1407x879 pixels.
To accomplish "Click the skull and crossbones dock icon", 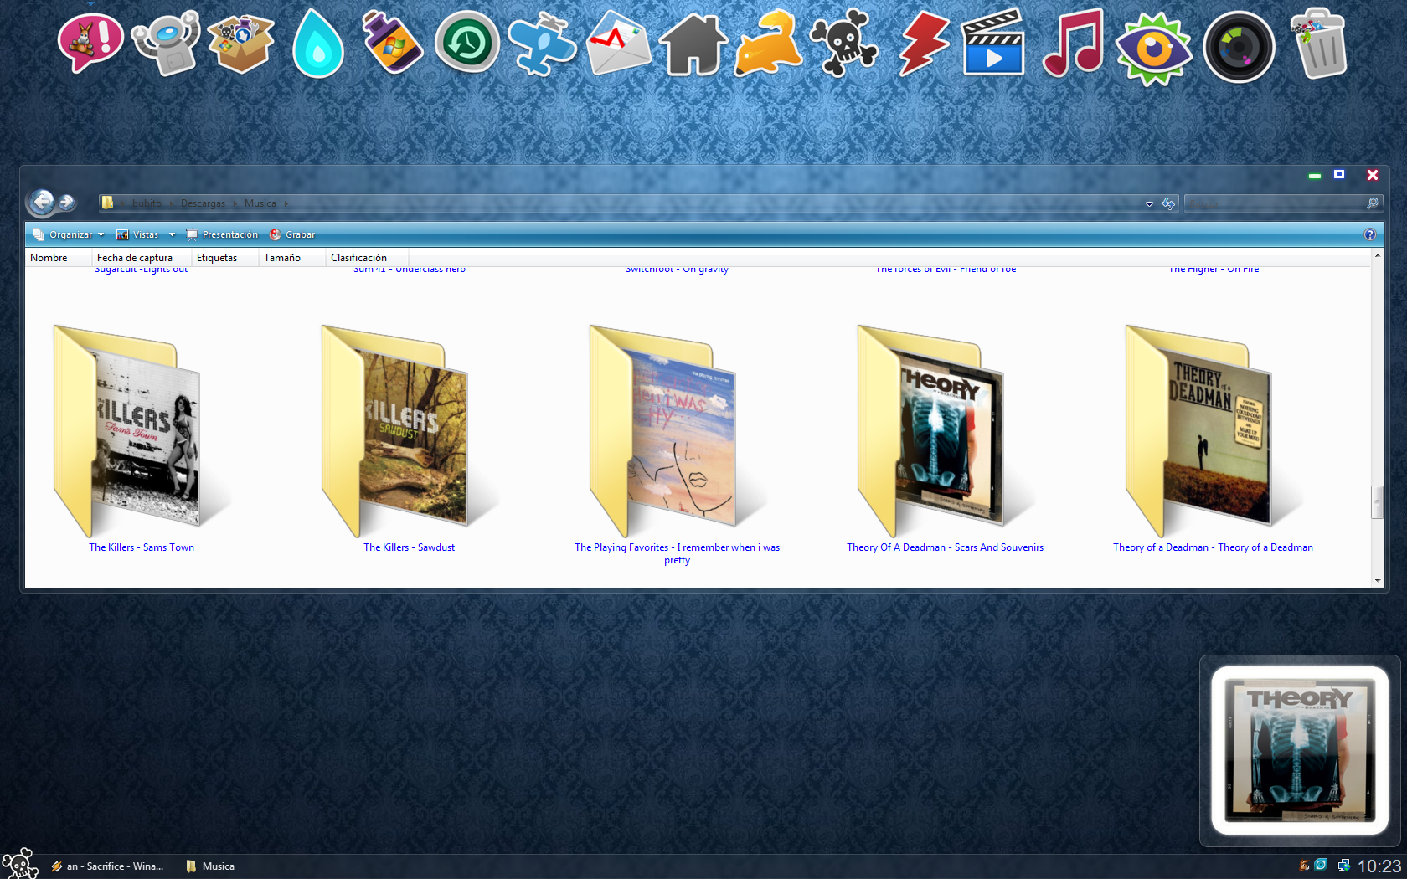I will tap(844, 44).
